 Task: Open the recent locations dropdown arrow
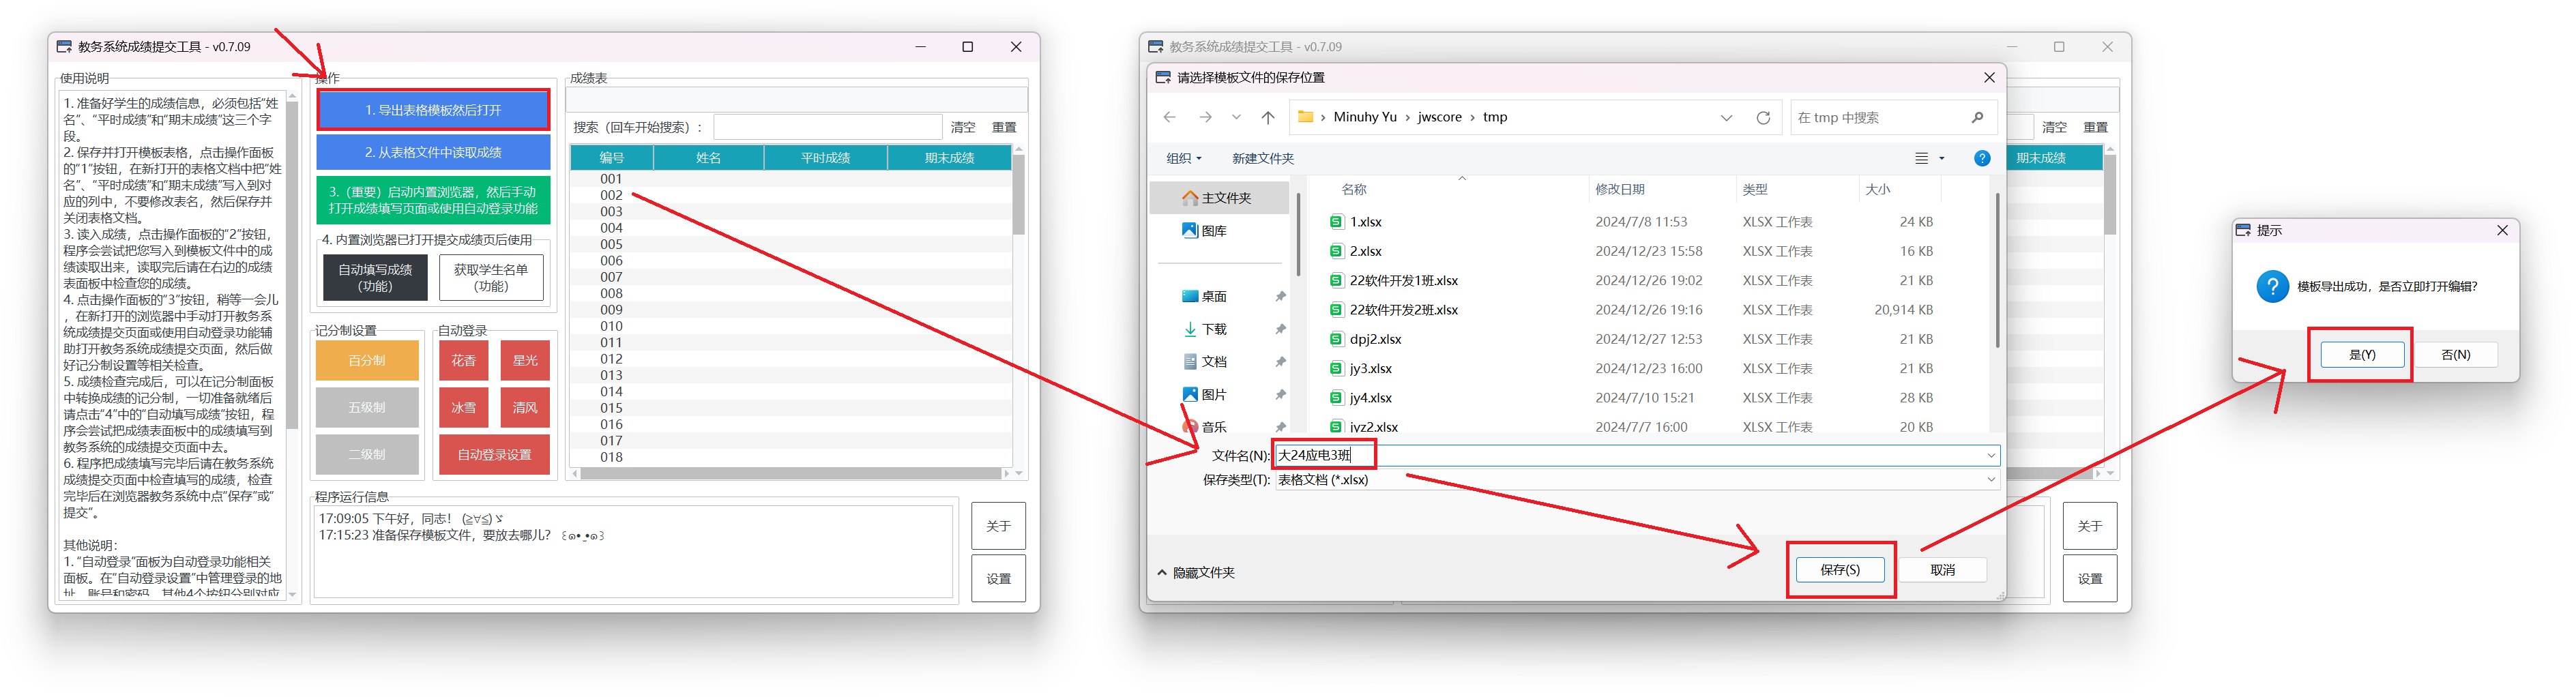pos(1236,118)
